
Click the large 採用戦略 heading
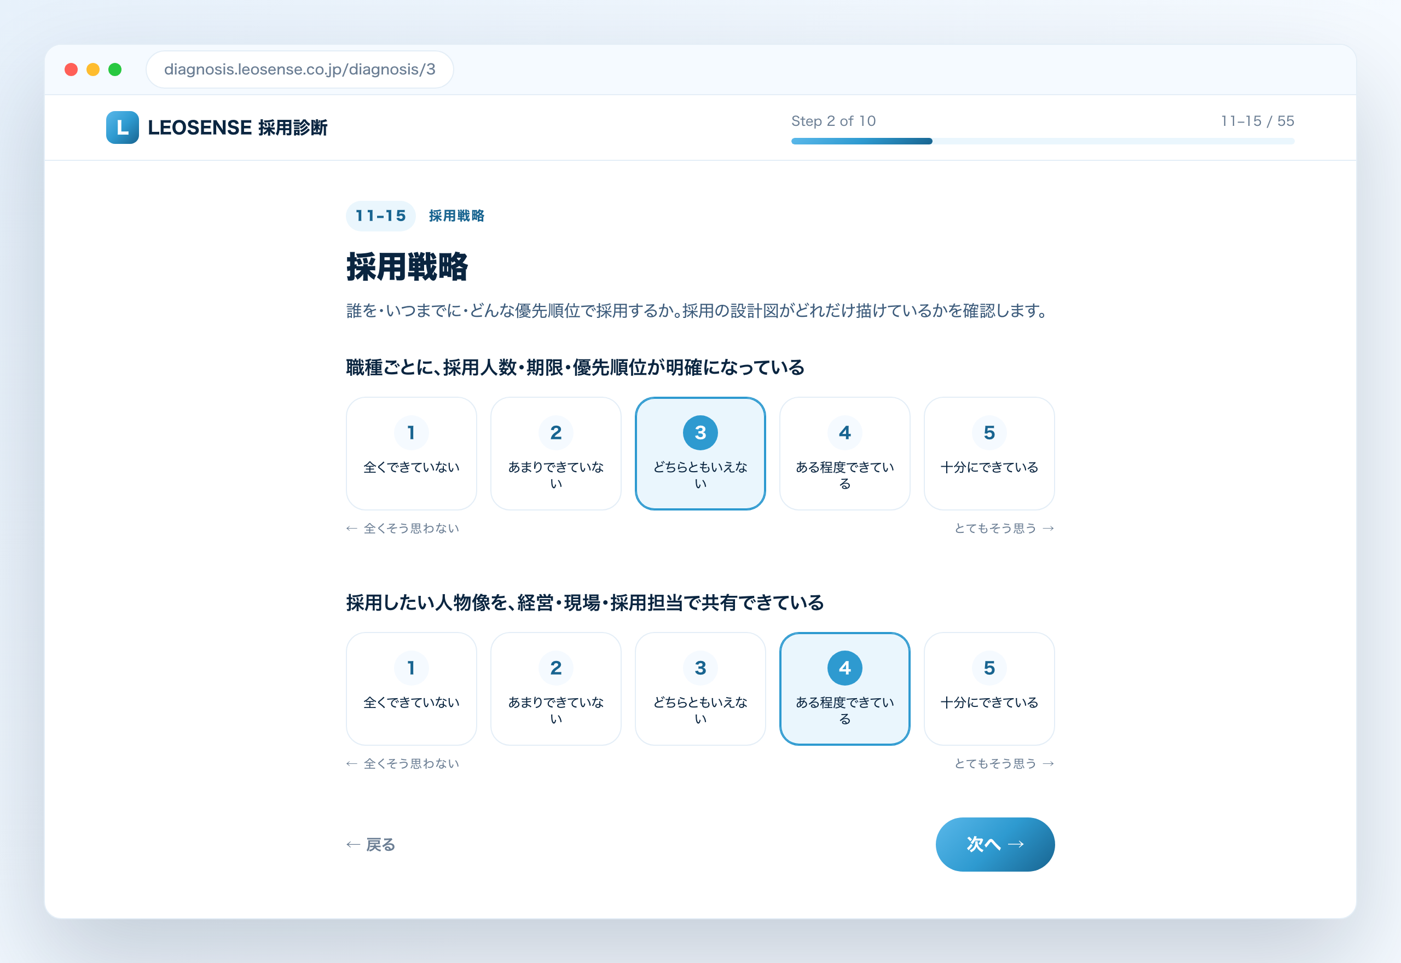coord(407,266)
